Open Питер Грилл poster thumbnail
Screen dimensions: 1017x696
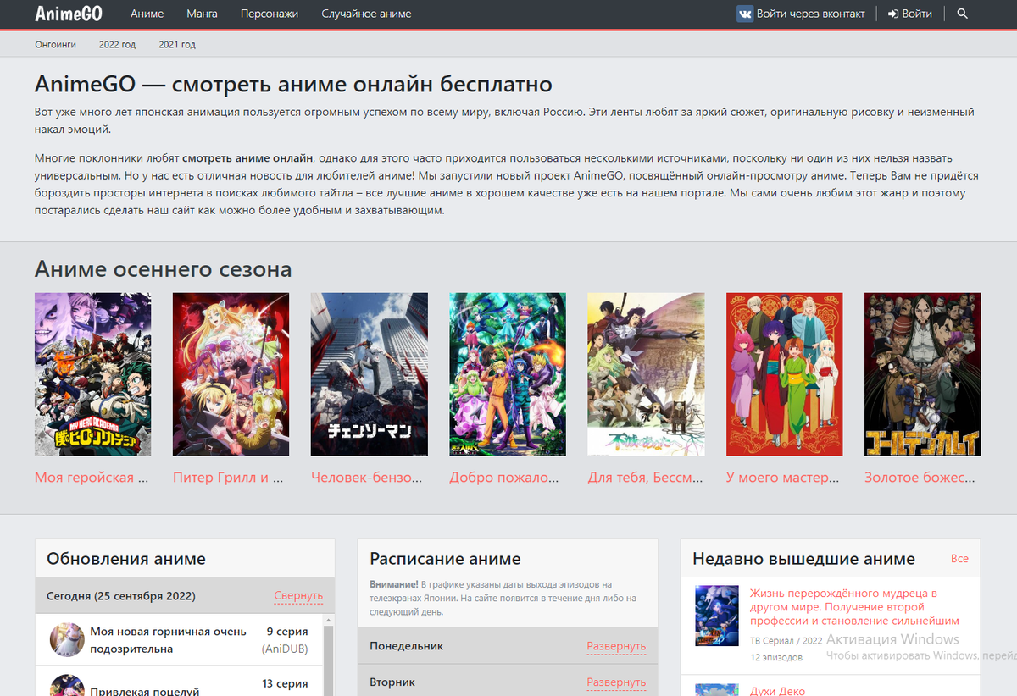(x=231, y=374)
